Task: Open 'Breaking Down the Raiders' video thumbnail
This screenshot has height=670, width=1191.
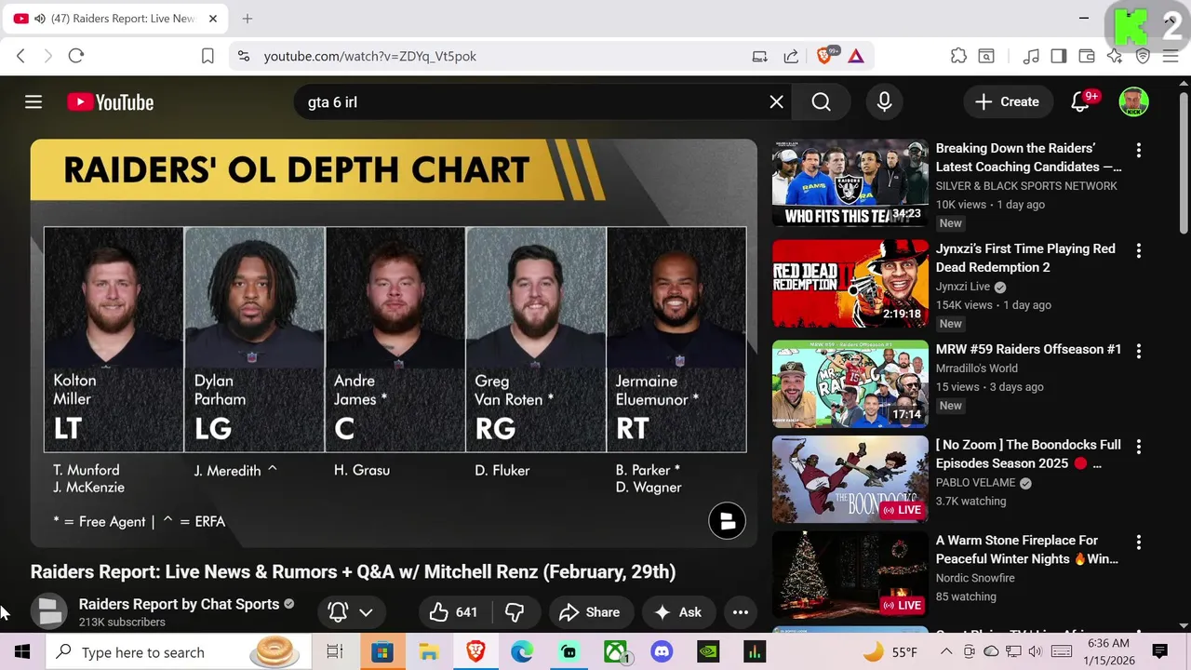Action: (850, 183)
